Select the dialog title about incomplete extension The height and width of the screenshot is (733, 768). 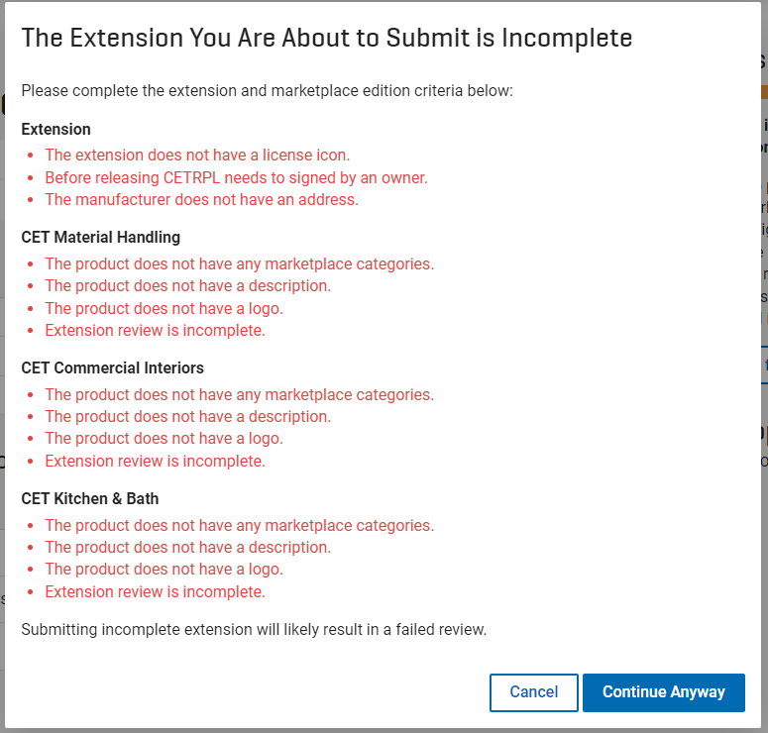coord(327,38)
